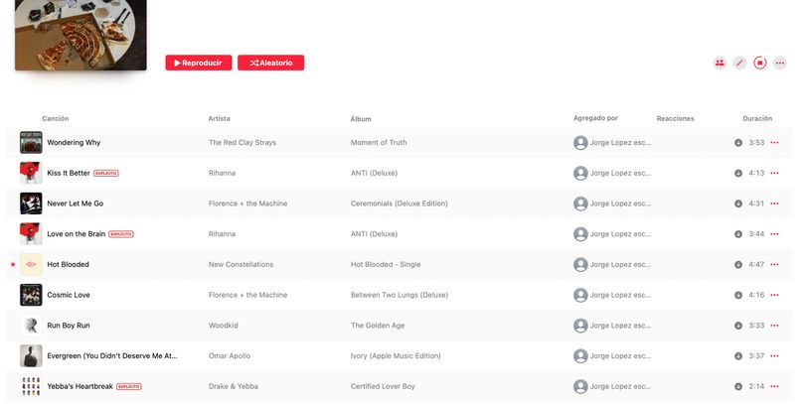Click download icon for Hot Blooded
Screen dimensions: 809x404
point(738,265)
